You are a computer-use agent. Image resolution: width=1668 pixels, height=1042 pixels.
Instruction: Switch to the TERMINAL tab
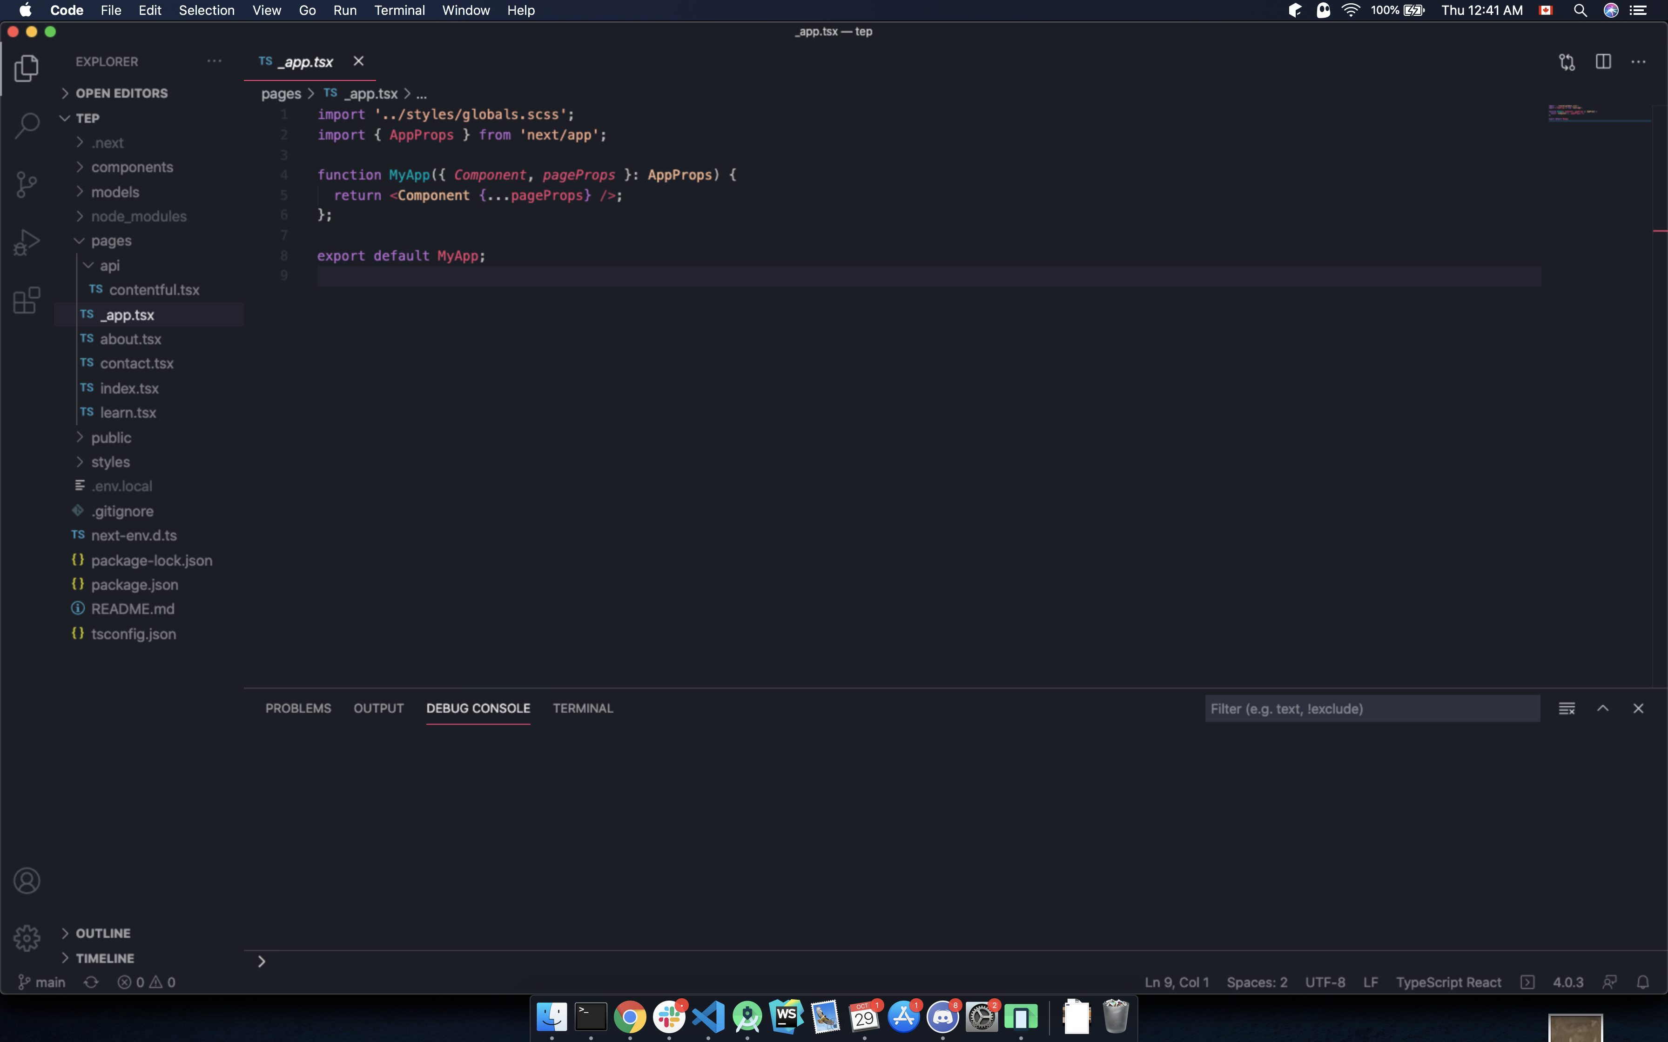pos(582,708)
